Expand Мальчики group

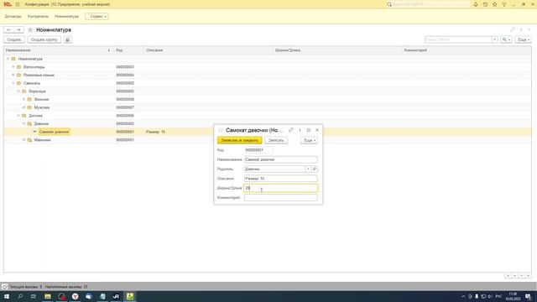click(24, 140)
